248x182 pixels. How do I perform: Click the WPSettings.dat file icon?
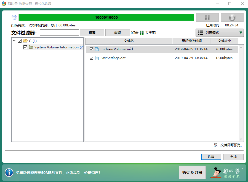(x=97, y=58)
